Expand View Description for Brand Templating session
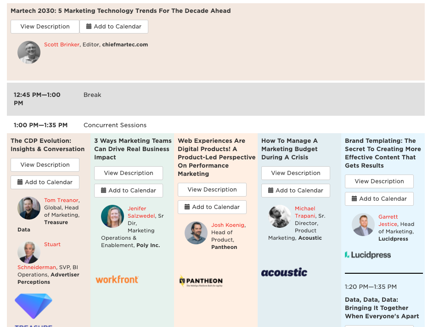 (379, 181)
